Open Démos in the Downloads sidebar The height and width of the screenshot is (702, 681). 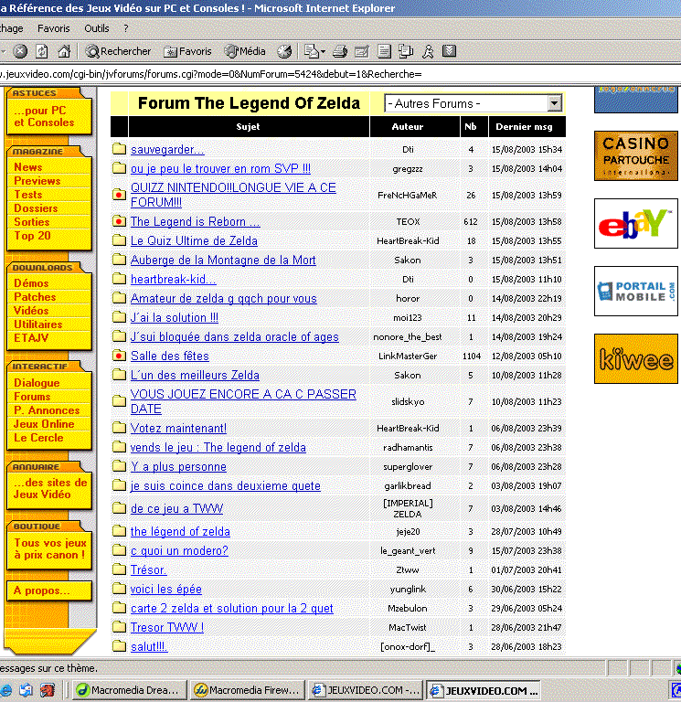coord(31,283)
